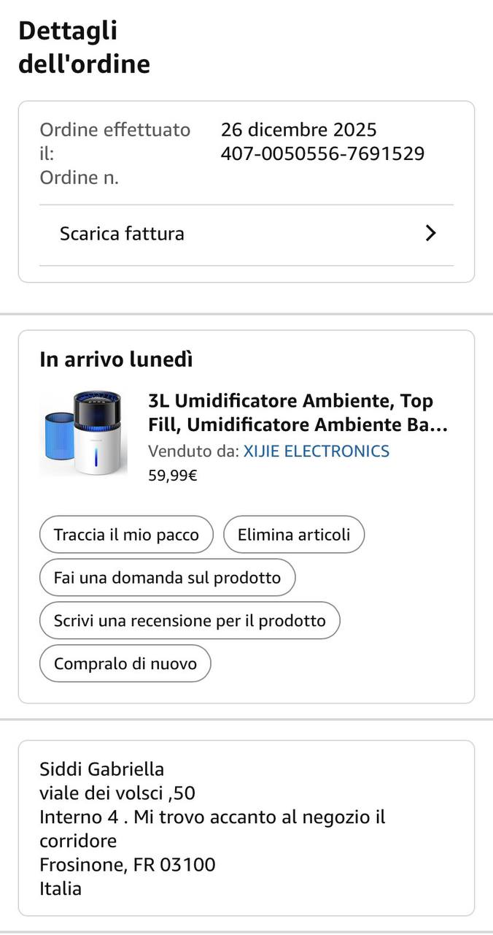This screenshot has width=493, height=935.
Task: Click the order number 407-0050556-7691529
Action: click(x=322, y=154)
